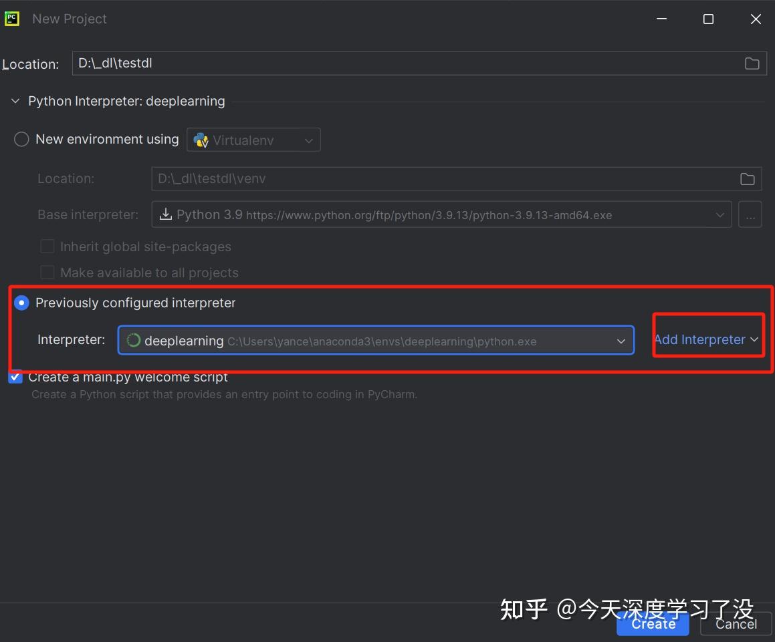Open the deeplearning Interpreter dropdown
This screenshot has width=775, height=642.
[x=621, y=340]
